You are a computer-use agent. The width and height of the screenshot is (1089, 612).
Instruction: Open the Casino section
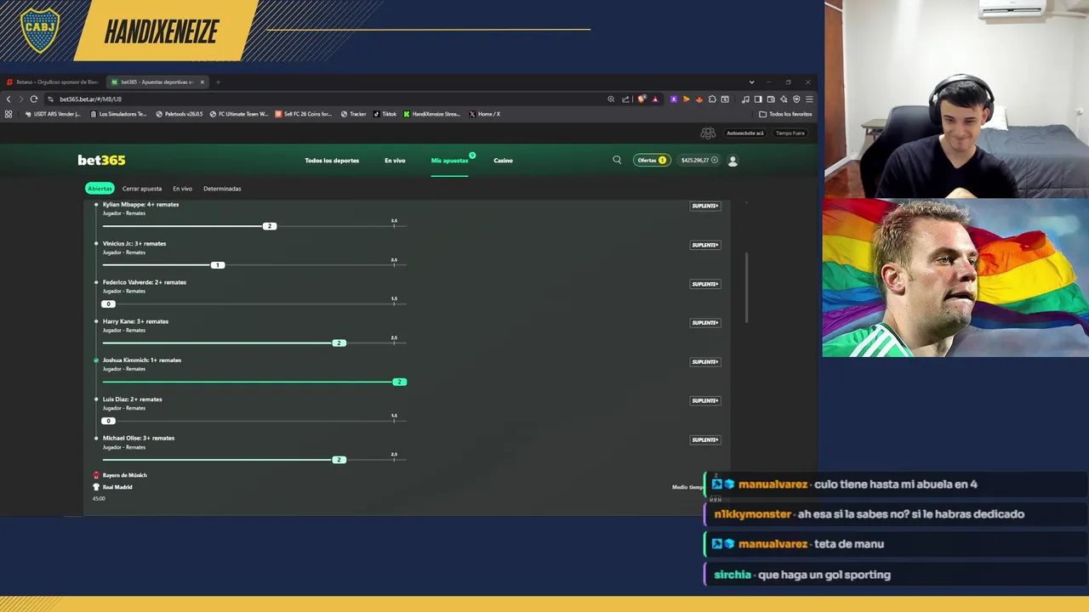click(503, 161)
